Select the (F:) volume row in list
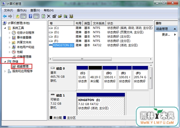This screenshot has width=180, height=128. [101, 41]
